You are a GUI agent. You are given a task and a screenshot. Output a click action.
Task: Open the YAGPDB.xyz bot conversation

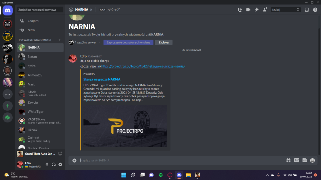point(40,121)
